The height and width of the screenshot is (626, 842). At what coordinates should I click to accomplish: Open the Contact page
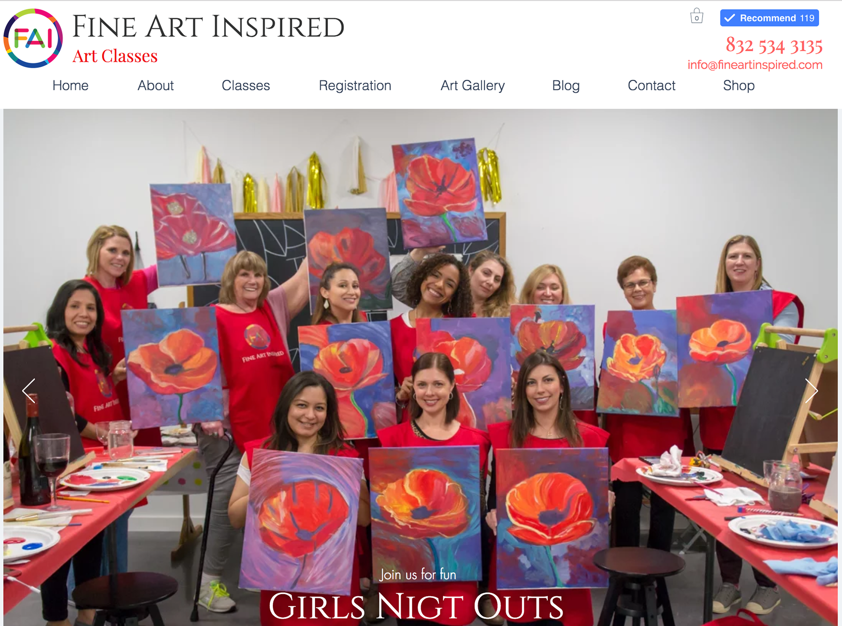(x=652, y=85)
